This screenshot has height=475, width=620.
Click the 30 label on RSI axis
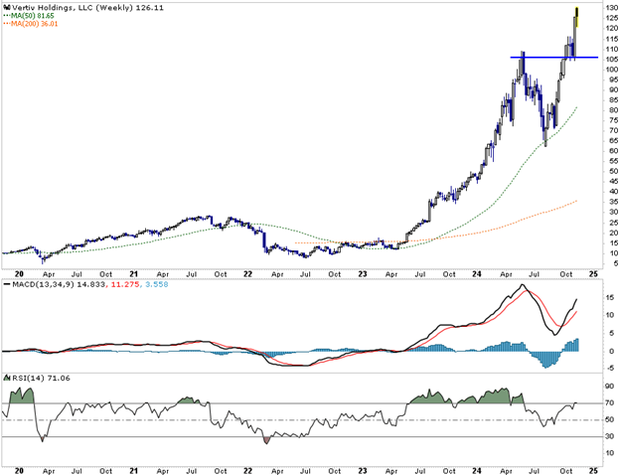coord(611,436)
